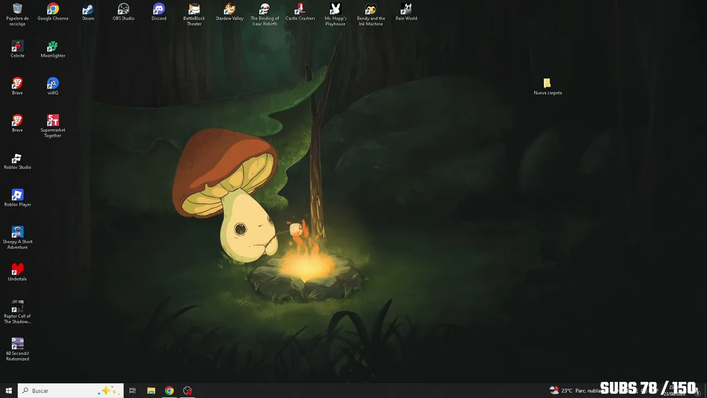Screen dimensions: 707x398
Task: Select the Roblox Player shortcut
Action: (17, 198)
